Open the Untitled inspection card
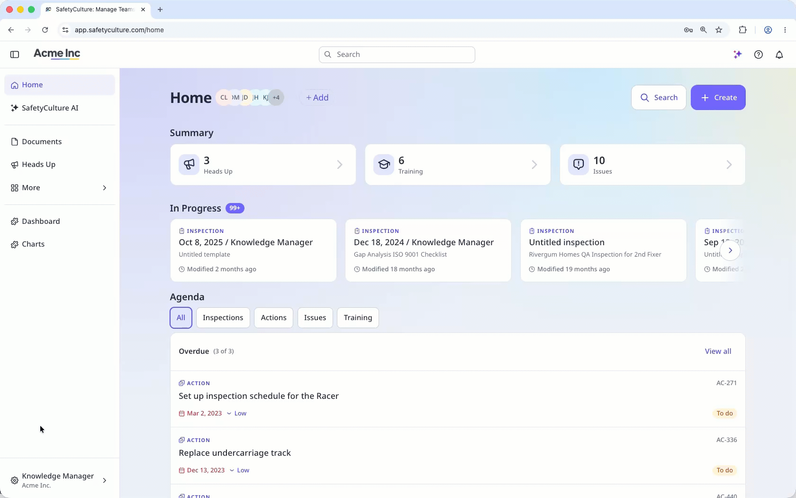796x498 pixels. 604,250
